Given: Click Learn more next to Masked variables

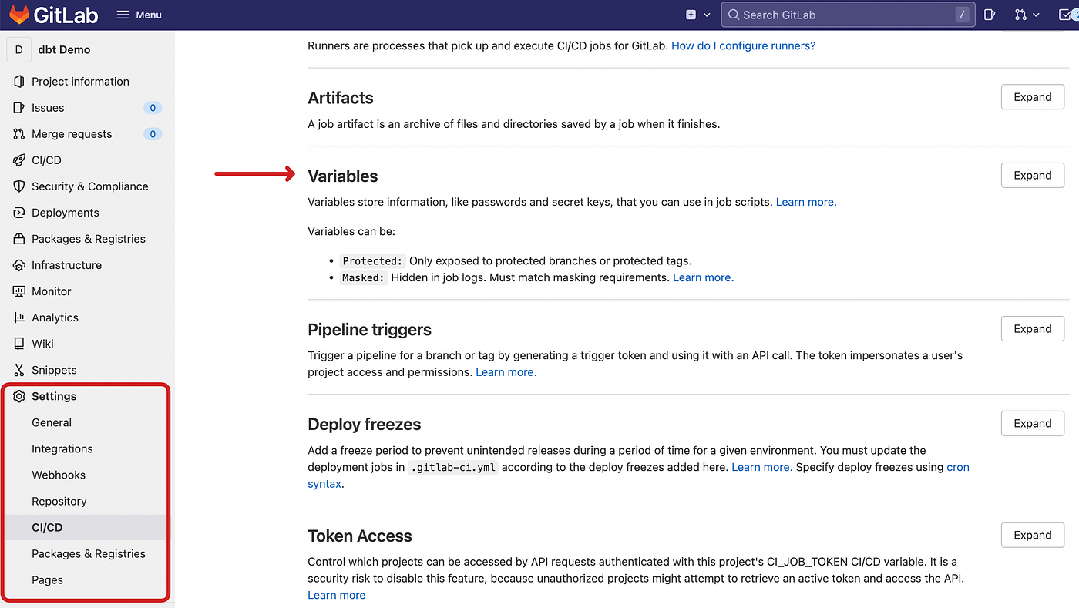Looking at the screenshot, I should point(701,277).
